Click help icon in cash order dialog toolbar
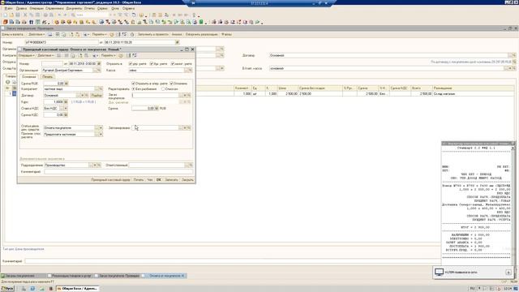Viewport: 519px width, 292px height. point(121,56)
